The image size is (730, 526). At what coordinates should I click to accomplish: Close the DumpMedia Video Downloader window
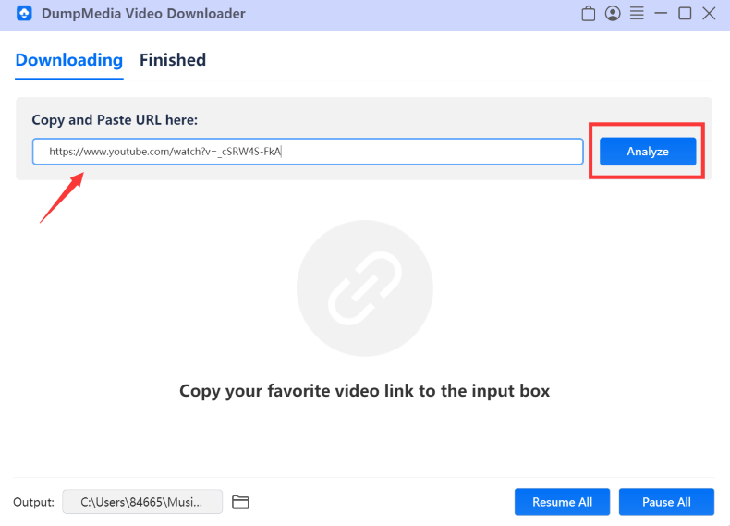[709, 14]
